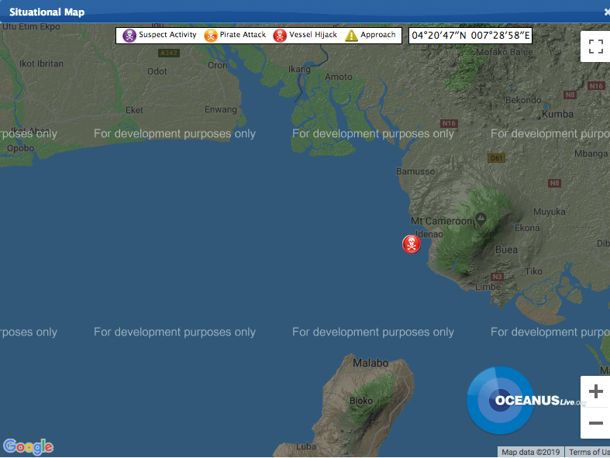Zoom out with the minus button
Screen dimensions: 610x458
coord(595,423)
